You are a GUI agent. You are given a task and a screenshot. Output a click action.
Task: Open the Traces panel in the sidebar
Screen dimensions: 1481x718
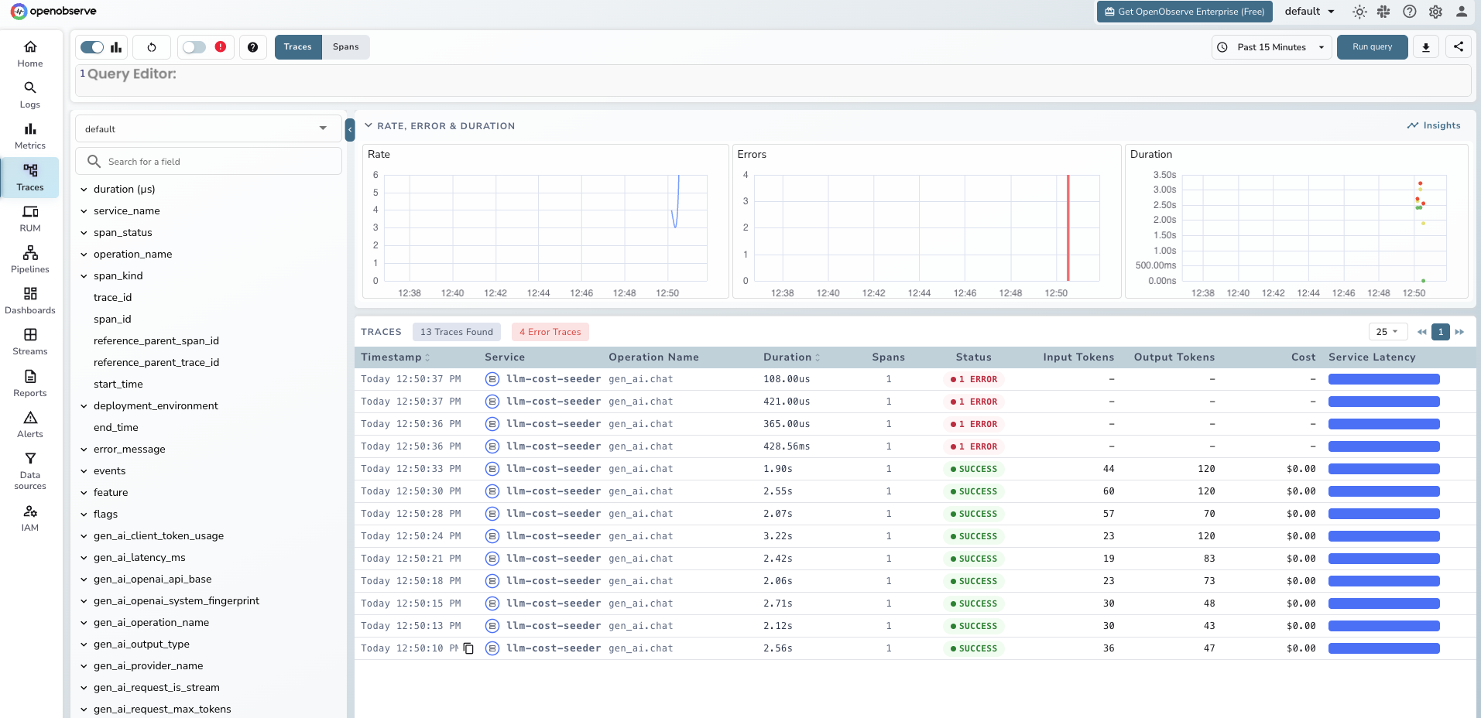pyautogui.click(x=29, y=177)
